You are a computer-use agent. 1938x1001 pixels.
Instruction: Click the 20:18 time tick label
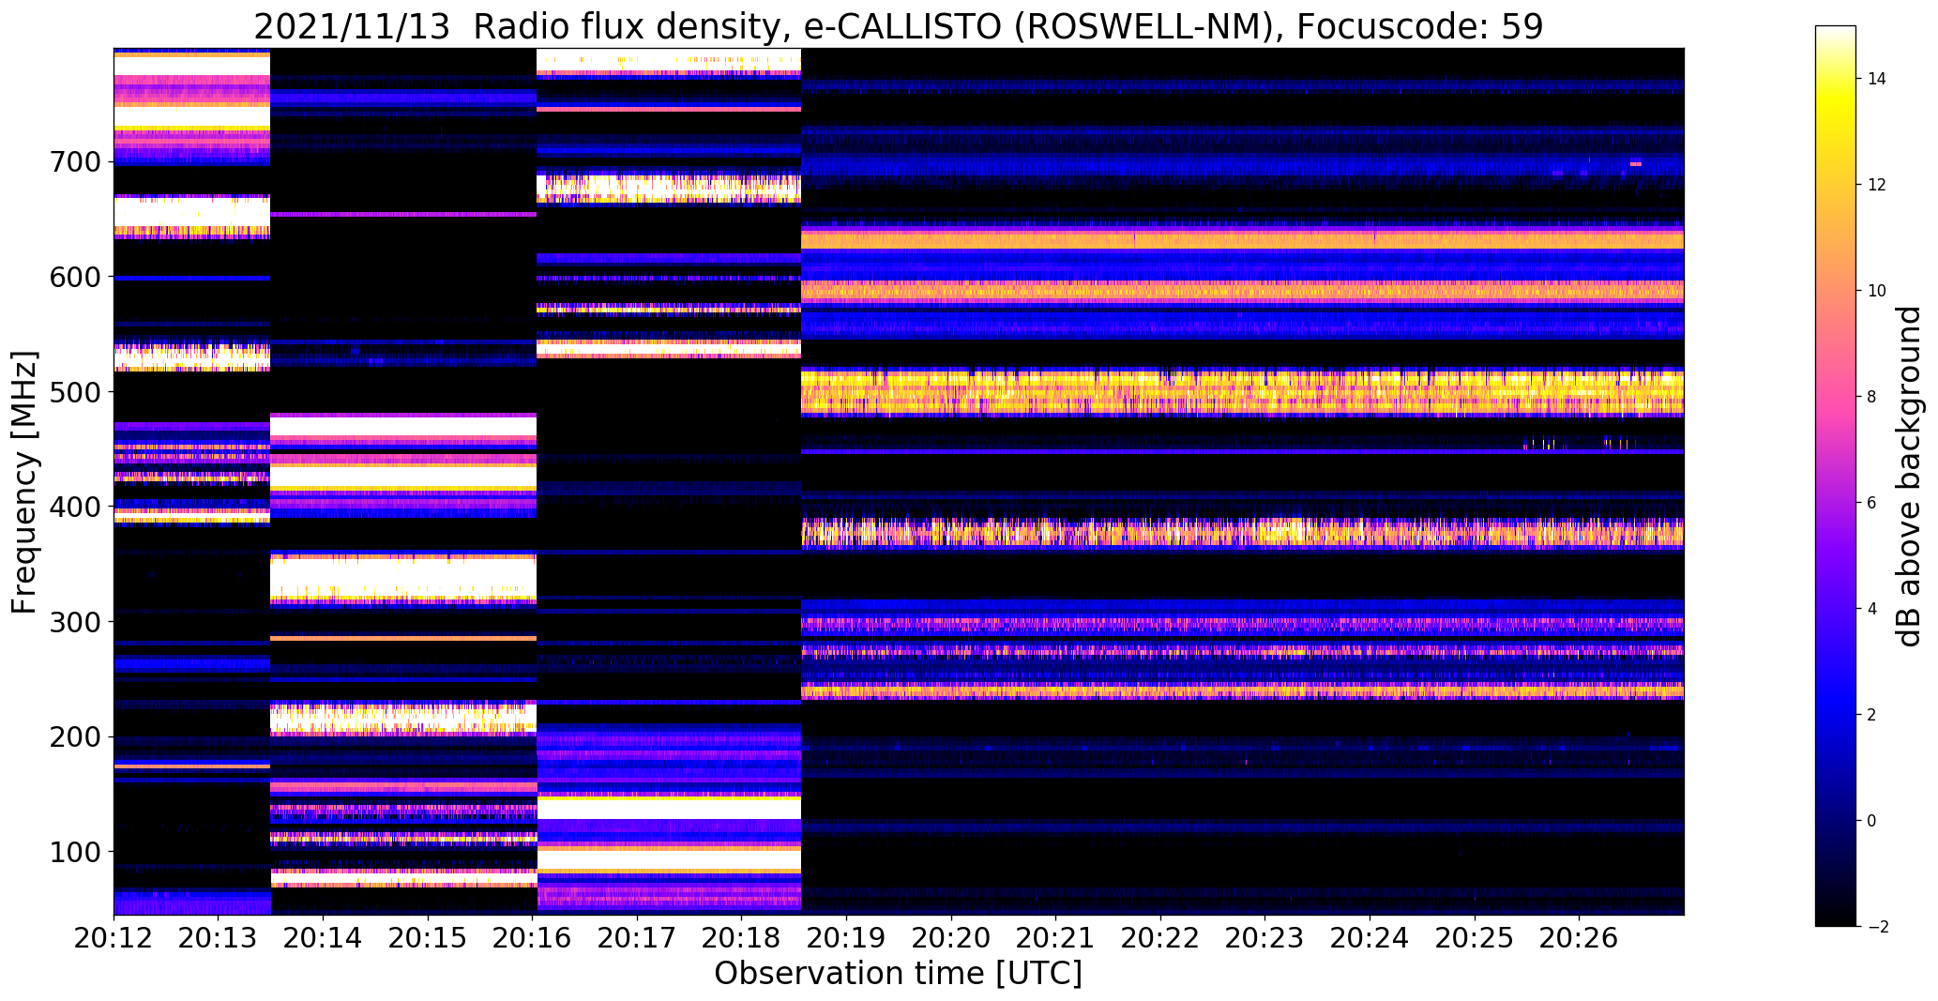click(x=741, y=936)
